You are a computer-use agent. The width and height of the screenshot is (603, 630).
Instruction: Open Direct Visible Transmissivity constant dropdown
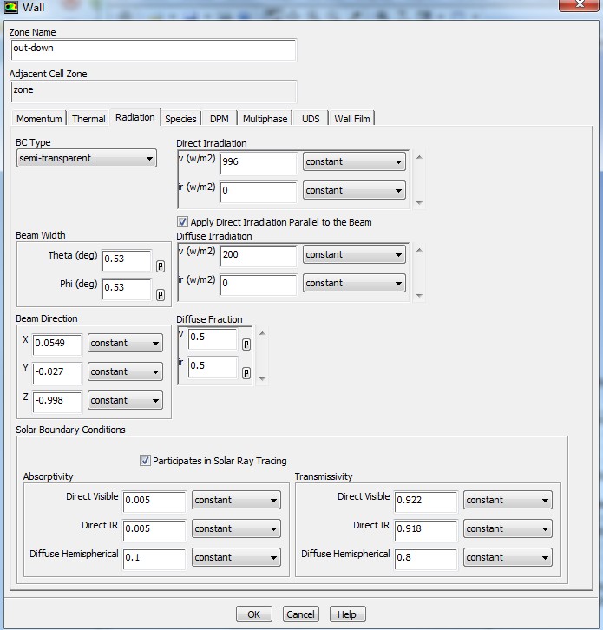[508, 500]
